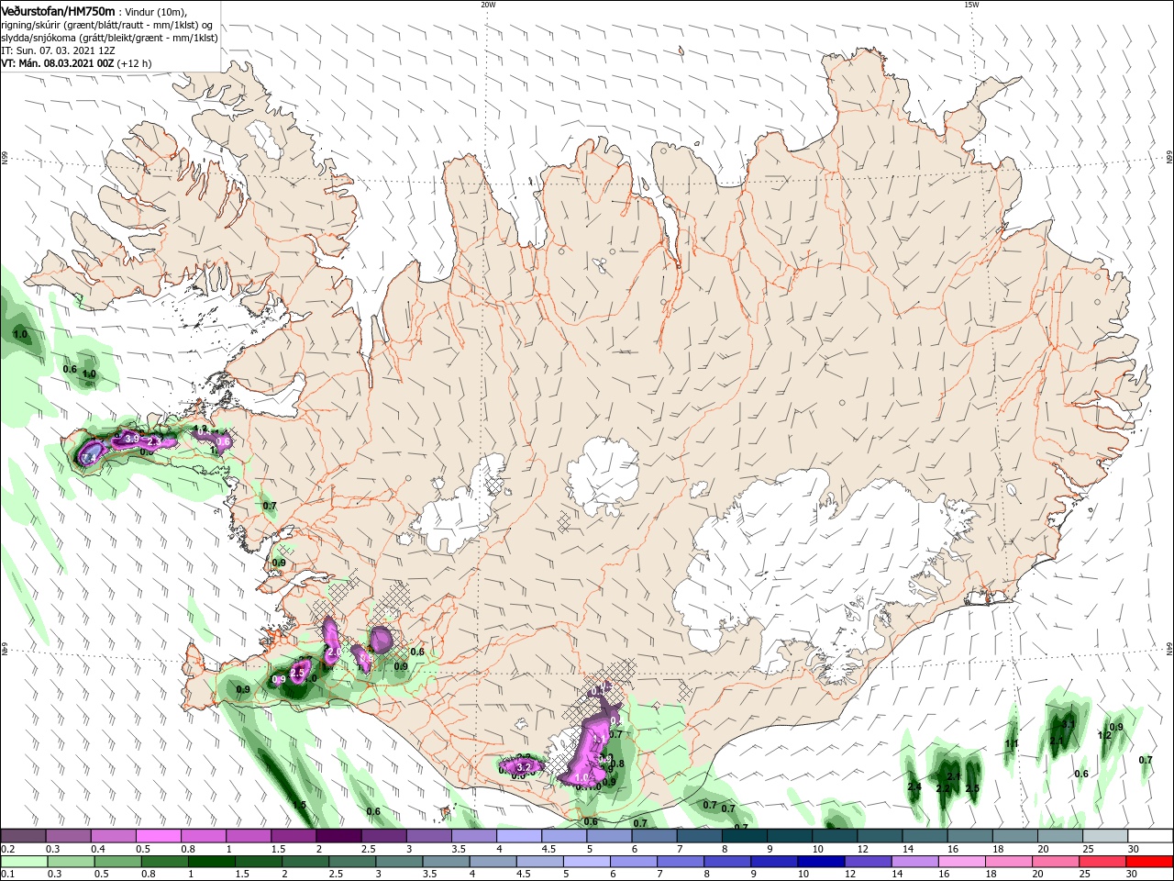
Task: Pick the medium green 0.5–0.8 swatch in the bottom legend row
Action: click(x=118, y=862)
